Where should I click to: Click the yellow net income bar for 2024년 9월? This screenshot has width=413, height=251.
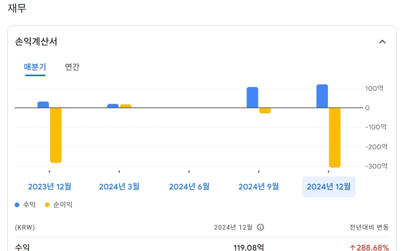265,111
